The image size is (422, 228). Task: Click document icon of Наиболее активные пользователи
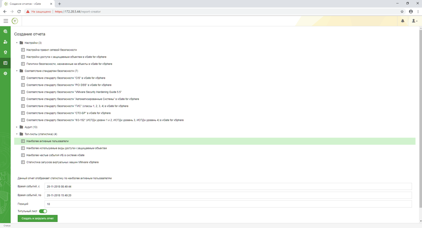tap(23, 141)
